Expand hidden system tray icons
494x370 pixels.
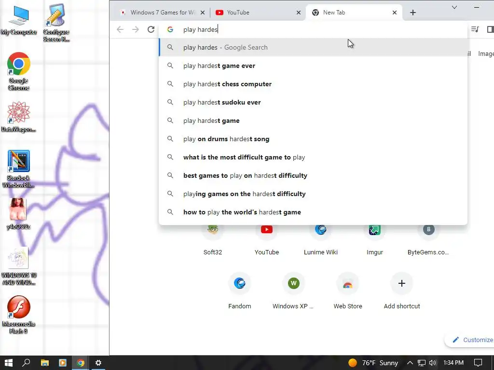tap(410, 363)
